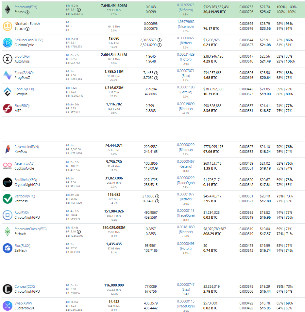Screen dimensions: 305x312
Task: Click the Ravencoin bird logo
Action: point(8,149)
